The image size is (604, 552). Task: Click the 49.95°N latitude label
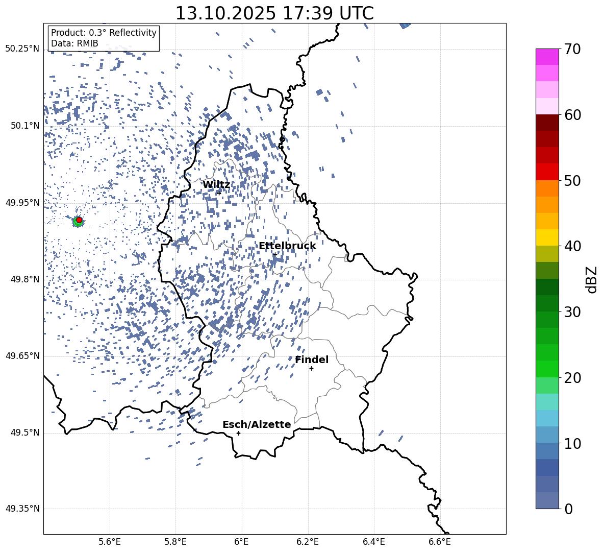(x=22, y=203)
